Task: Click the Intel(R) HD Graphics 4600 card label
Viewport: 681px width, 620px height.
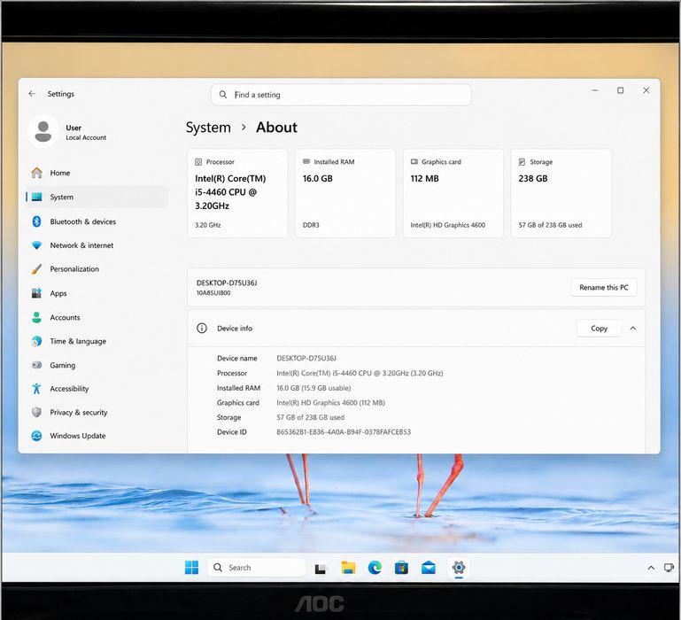Action: click(x=448, y=225)
